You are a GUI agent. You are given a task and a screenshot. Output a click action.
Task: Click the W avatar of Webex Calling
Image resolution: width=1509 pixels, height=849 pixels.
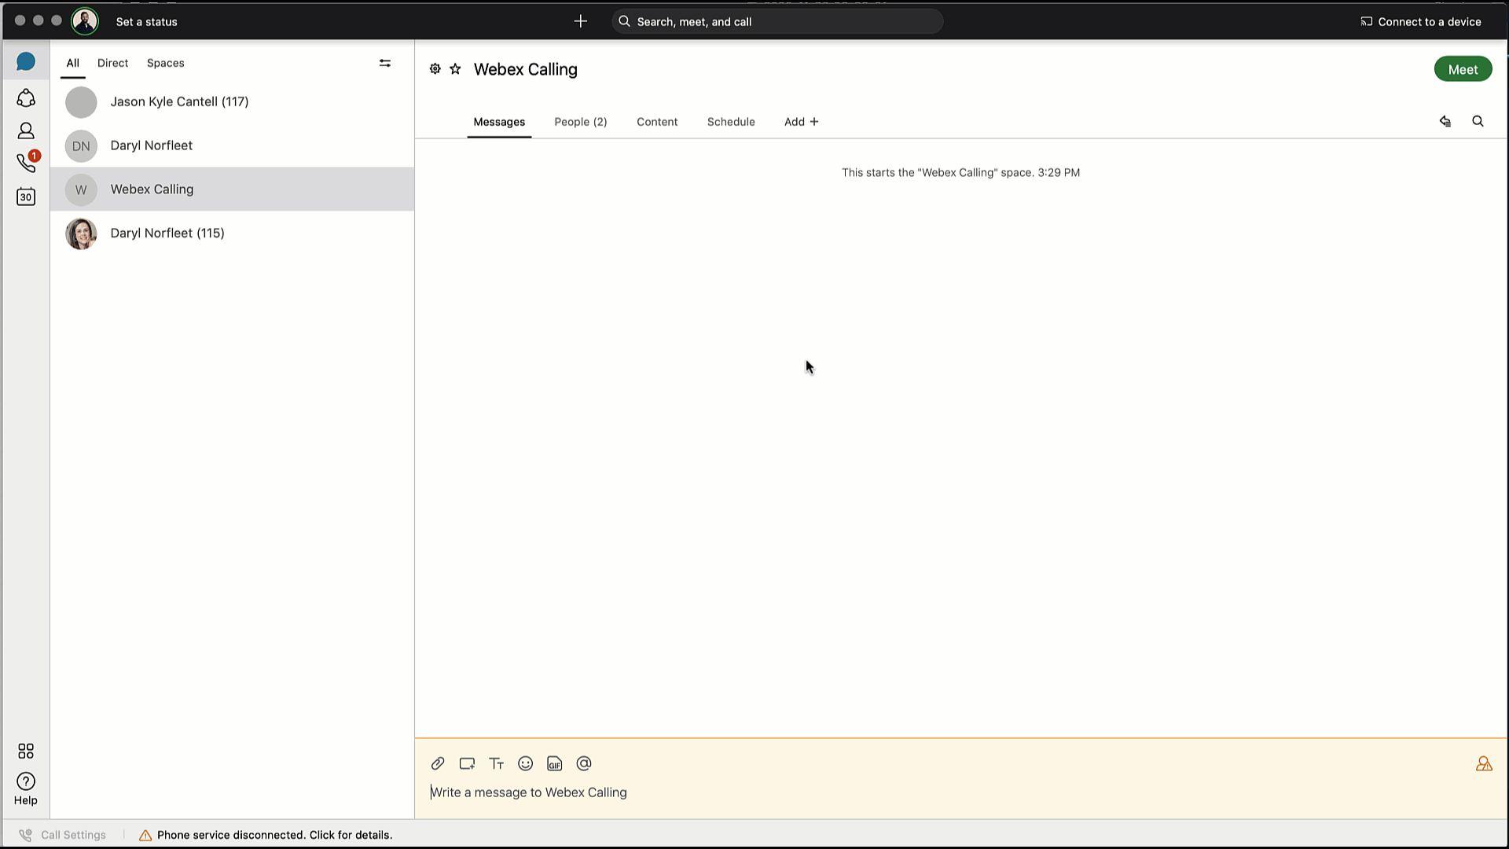tap(81, 189)
